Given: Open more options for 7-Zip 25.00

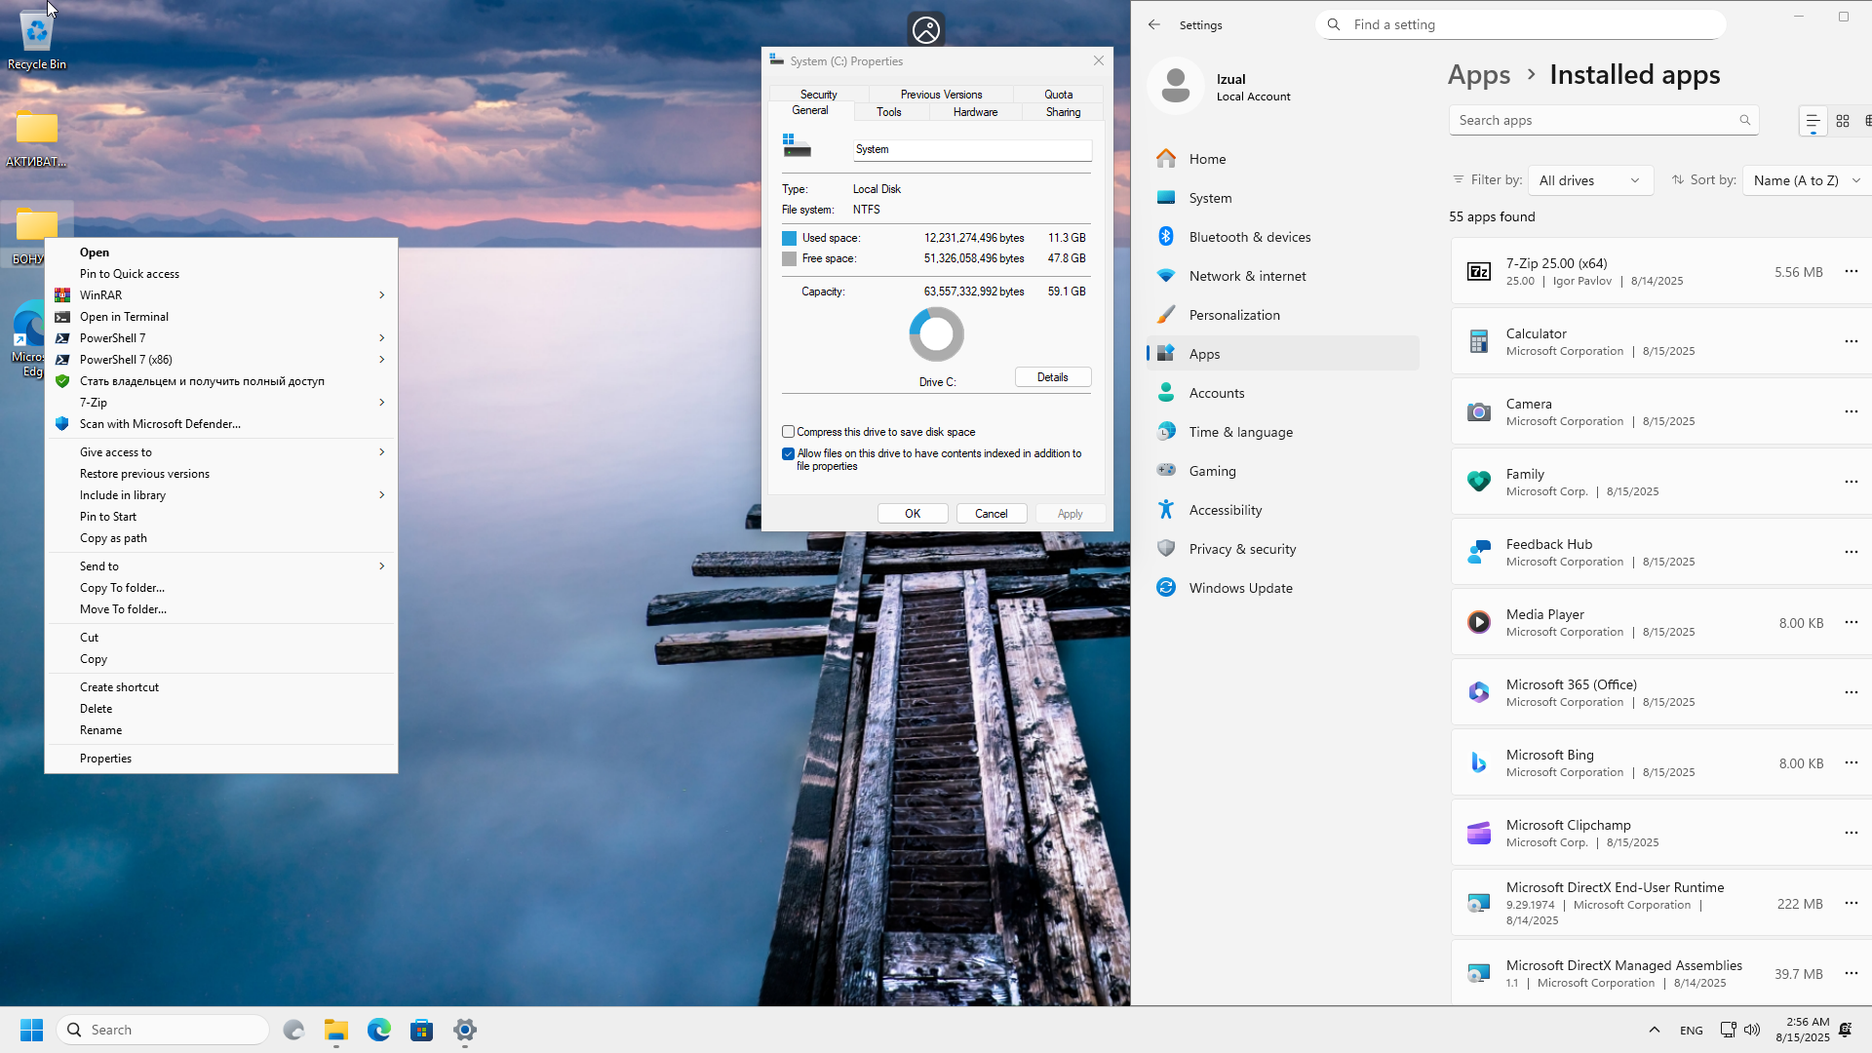Looking at the screenshot, I should point(1852,272).
